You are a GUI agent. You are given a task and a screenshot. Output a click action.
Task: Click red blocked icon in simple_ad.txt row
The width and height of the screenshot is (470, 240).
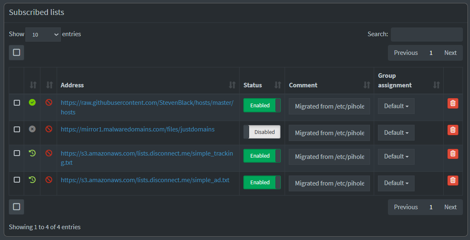click(49, 180)
